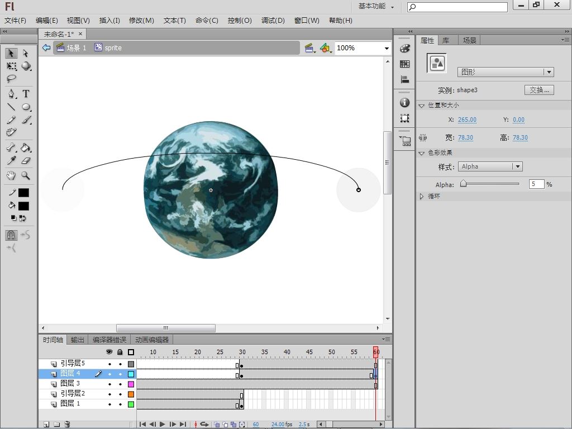
Task: Toggle outline color box for 引导层2
Action: pos(131,394)
